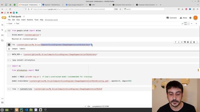200x112 pixels.
Task: Open the Files folder panel
Action: pyautogui.click(x=2, y=40)
